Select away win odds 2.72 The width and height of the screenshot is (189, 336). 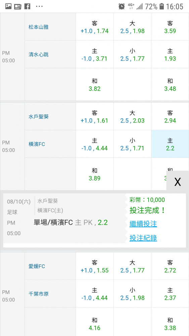(170, 266)
